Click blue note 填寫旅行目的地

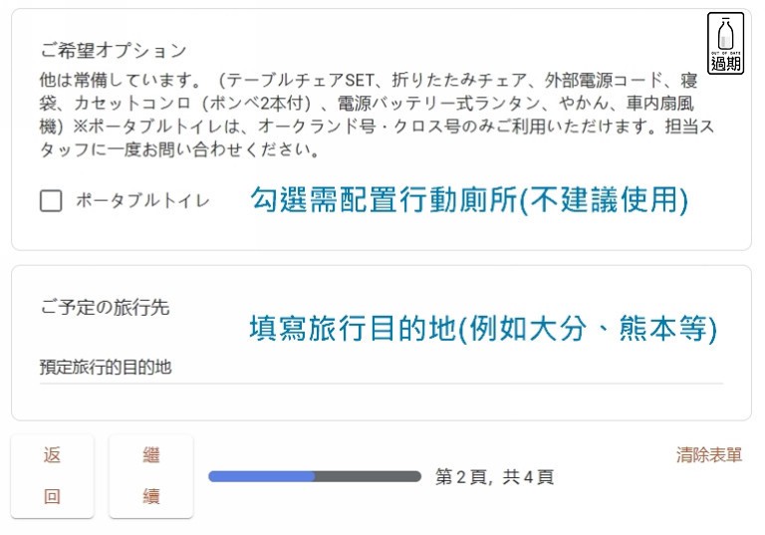[482, 328]
